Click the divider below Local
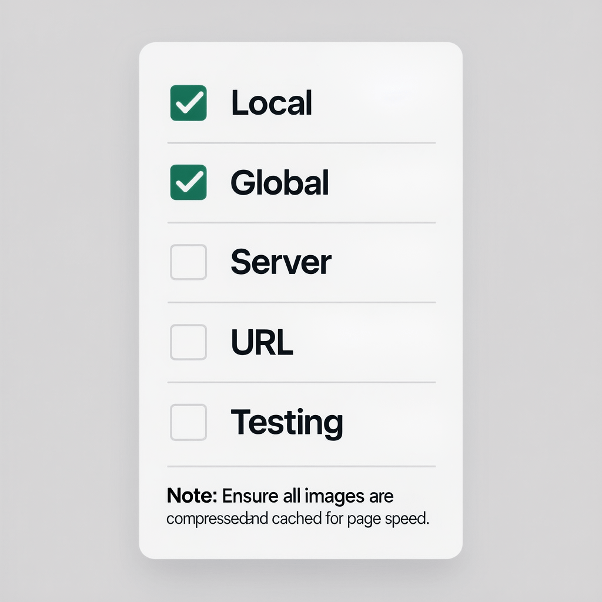Screen dimensions: 602x602 pos(301,142)
